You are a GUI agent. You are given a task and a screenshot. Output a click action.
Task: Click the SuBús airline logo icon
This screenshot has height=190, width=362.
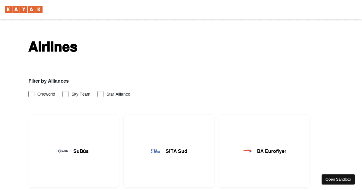pyautogui.click(x=63, y=151)
